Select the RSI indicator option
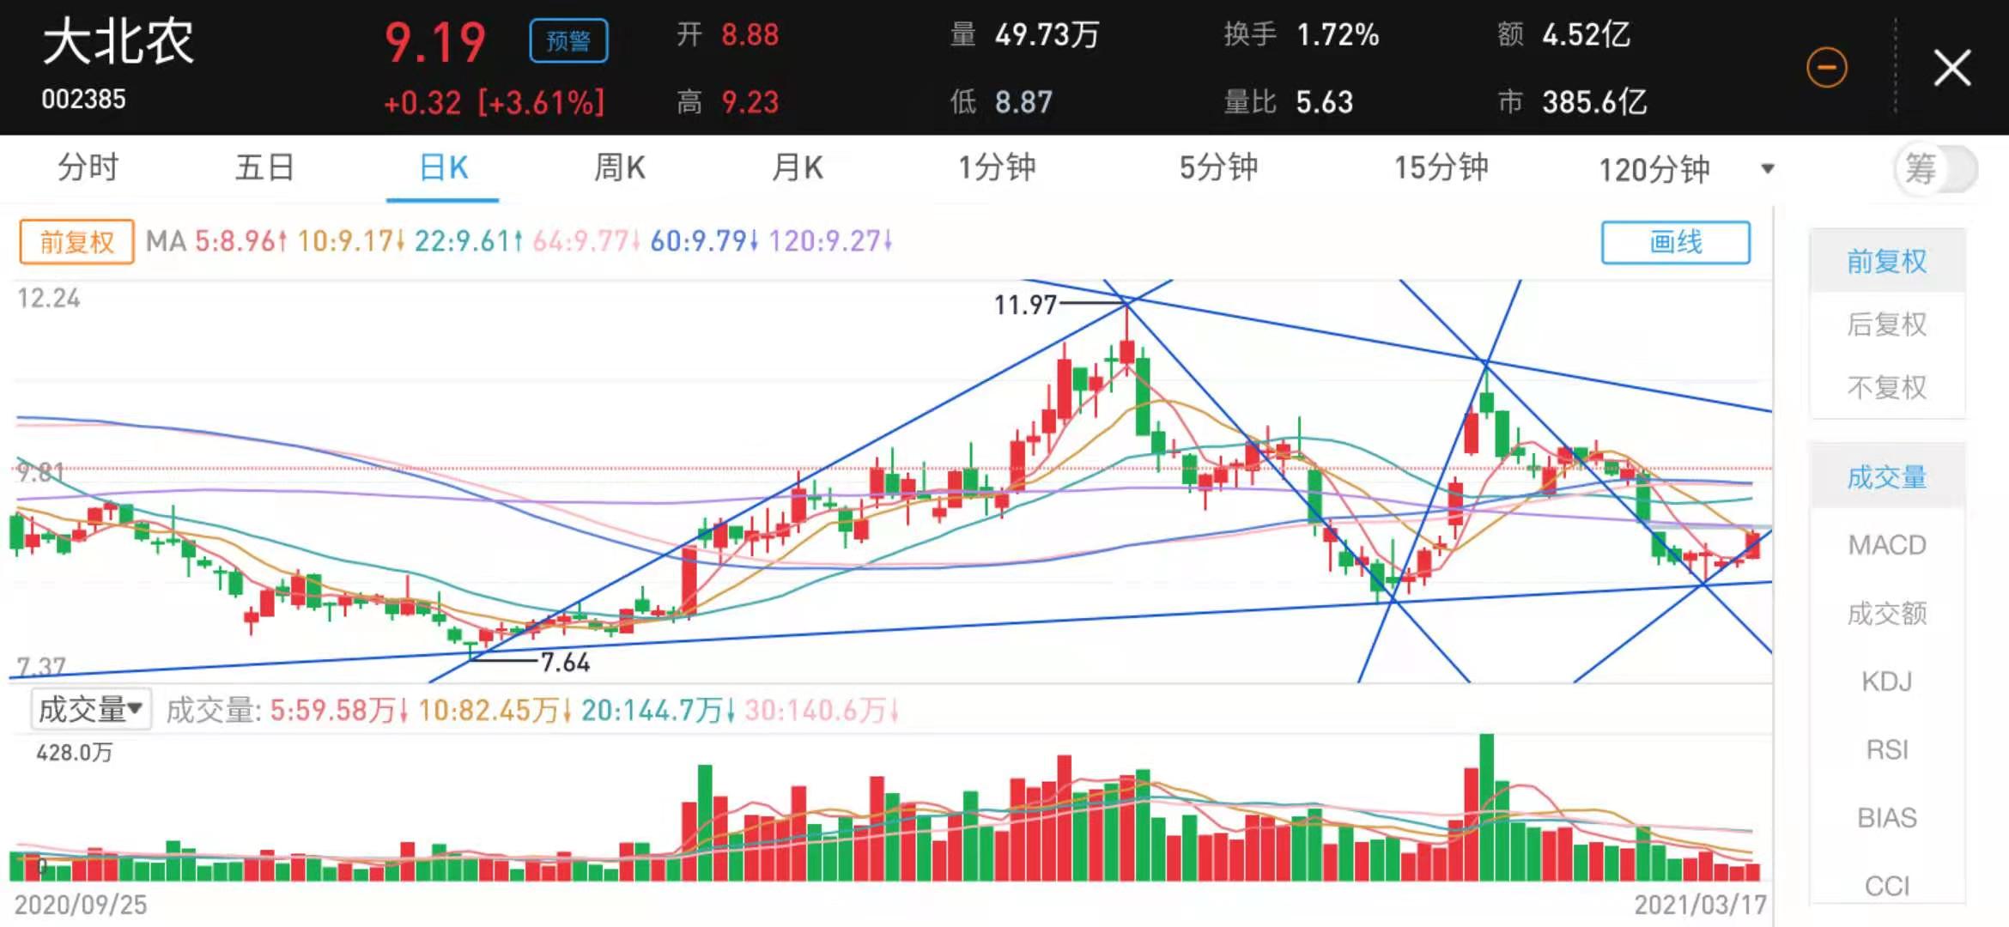This screenshot has height=927, width=2009. (x=1886, y=749)
